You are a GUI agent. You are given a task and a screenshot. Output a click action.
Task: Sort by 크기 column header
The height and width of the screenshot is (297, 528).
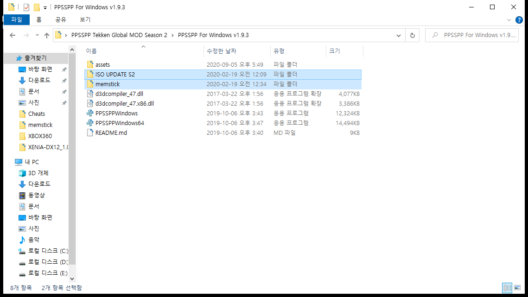[334, 51]
